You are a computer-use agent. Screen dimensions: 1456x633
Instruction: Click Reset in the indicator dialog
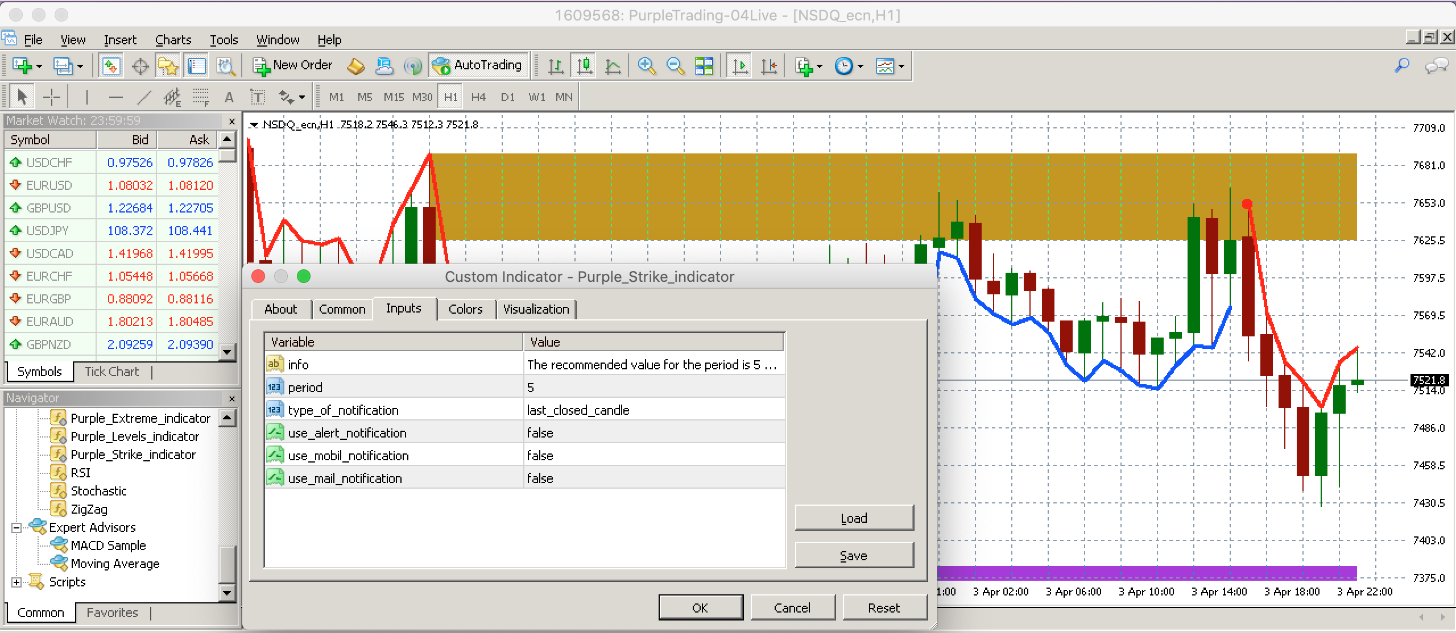884,607
